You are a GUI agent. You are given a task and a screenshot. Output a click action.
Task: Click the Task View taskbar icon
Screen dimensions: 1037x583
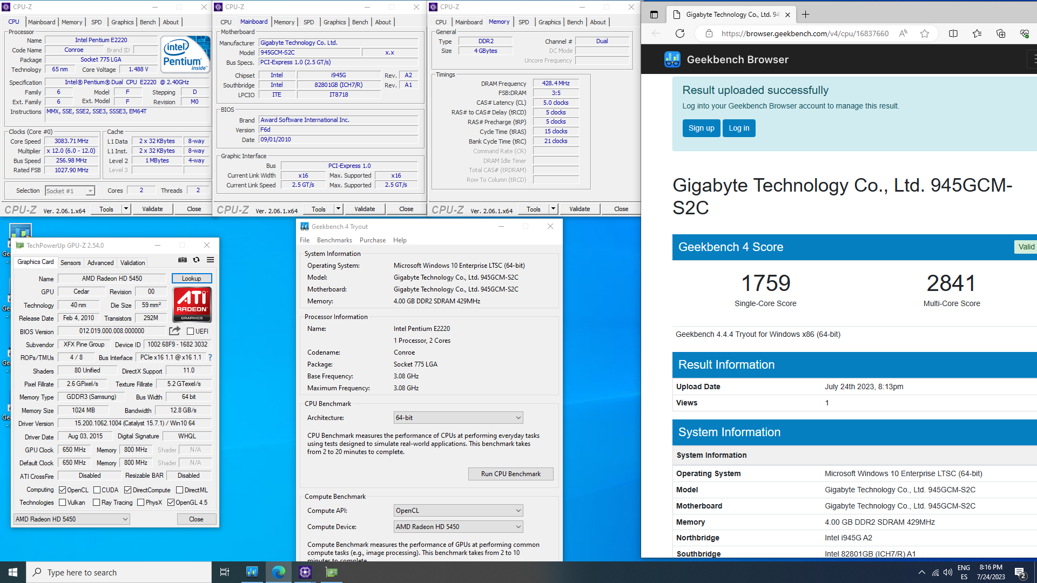[225, 572]
